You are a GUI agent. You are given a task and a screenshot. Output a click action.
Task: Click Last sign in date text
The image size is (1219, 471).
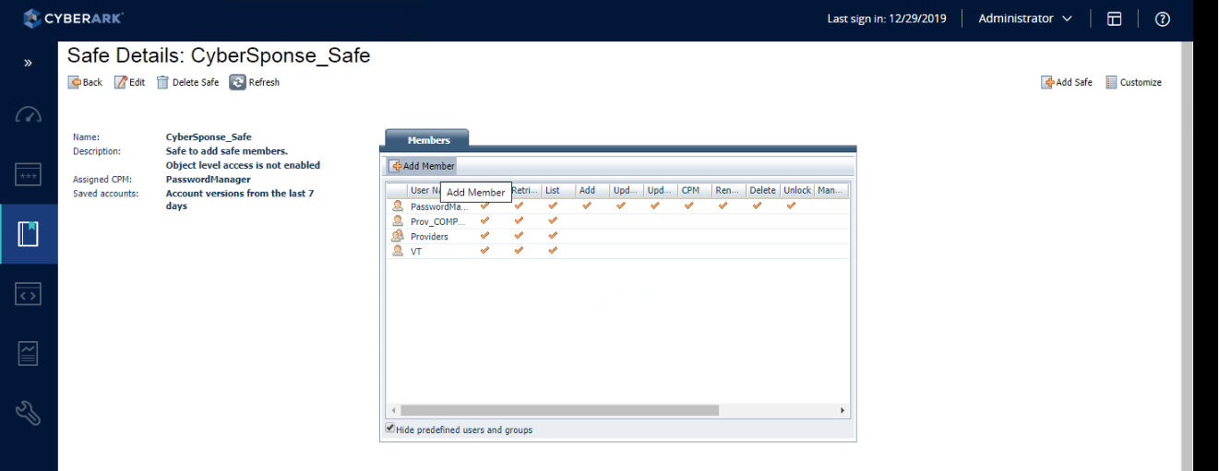click(x=887, y=18)
